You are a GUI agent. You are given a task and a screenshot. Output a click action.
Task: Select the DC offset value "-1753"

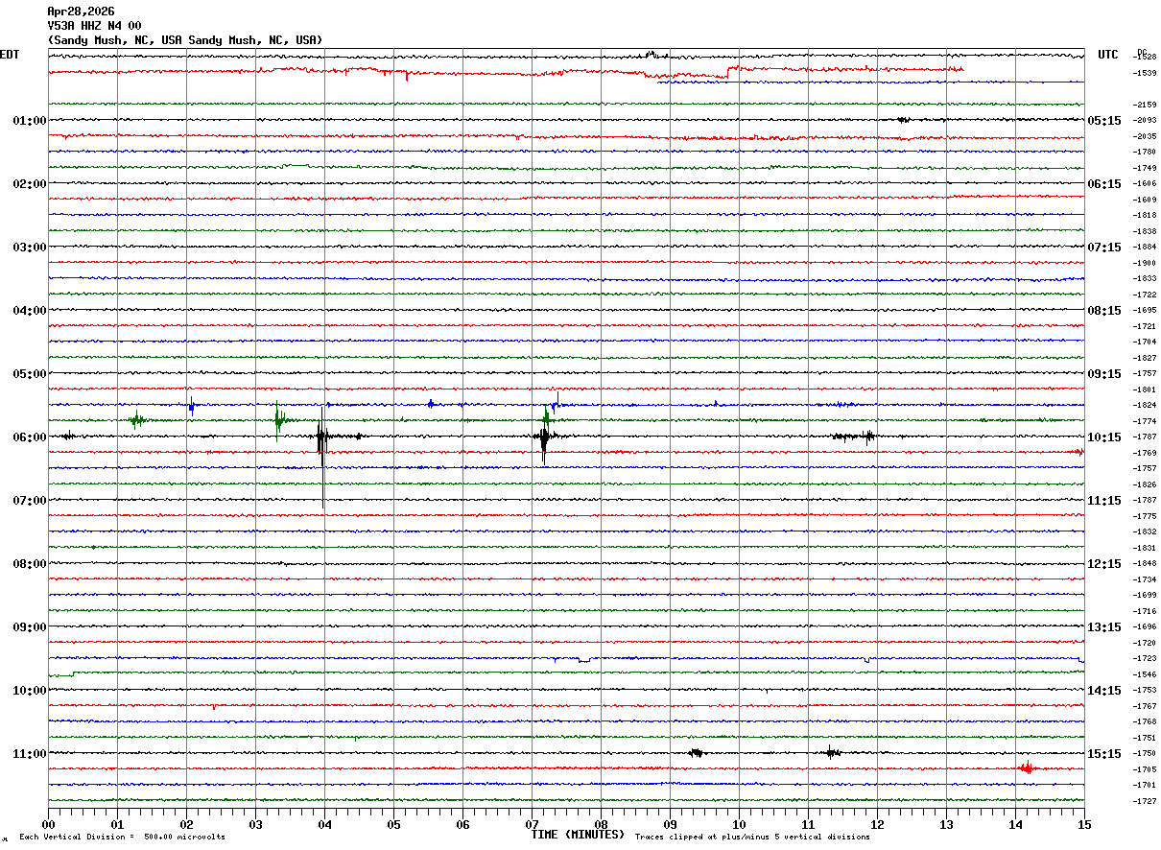click(1145, 691)
